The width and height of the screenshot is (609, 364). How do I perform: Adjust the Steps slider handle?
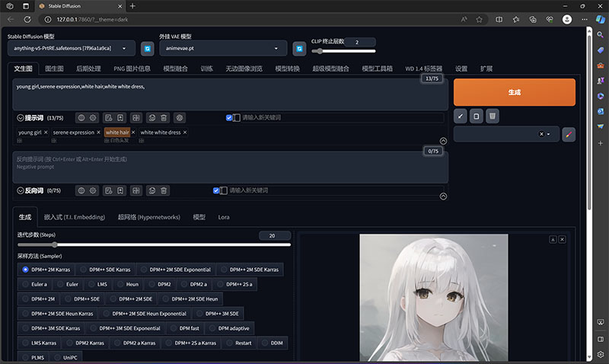coord(54,244)
